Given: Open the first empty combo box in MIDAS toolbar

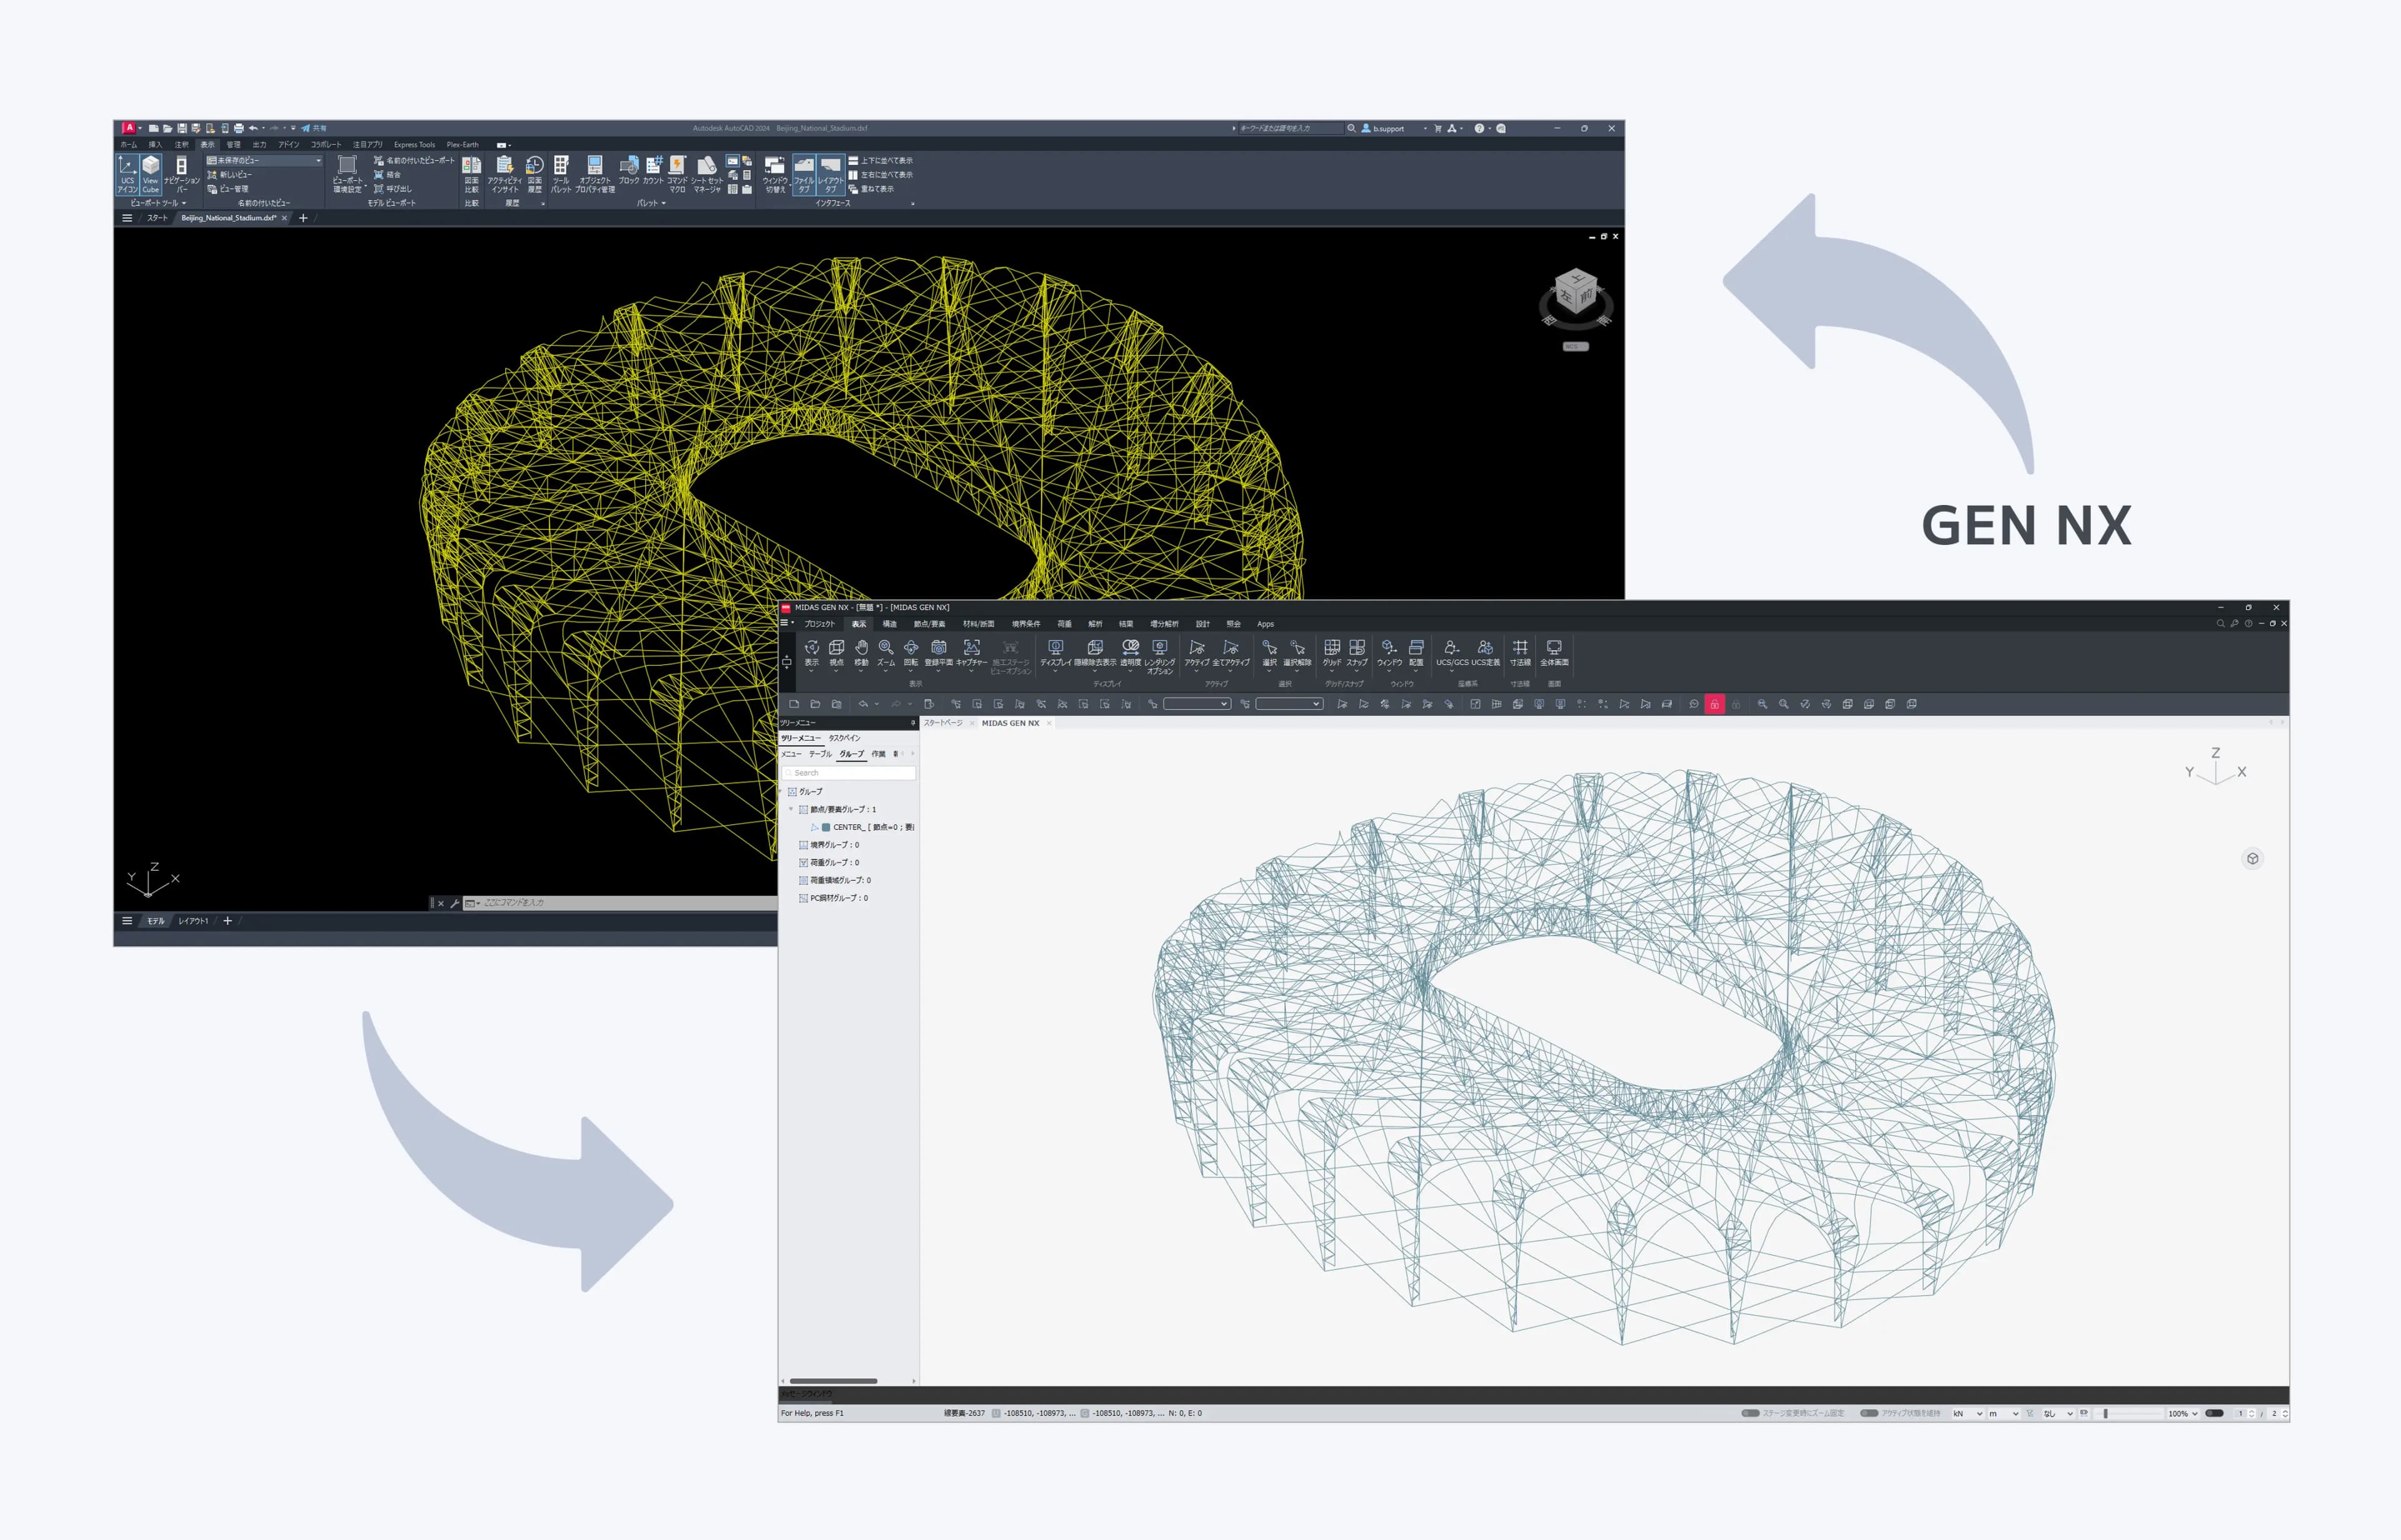Looking at the screenshot, I should click(1197, 704).
